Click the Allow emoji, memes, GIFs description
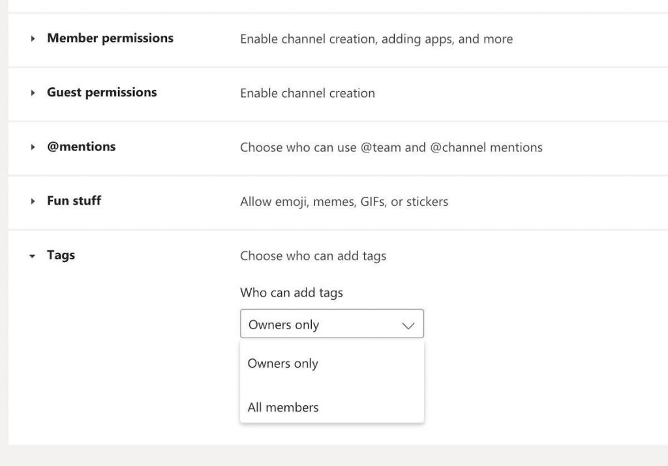The image size is (668, 466). pos(344,201)
